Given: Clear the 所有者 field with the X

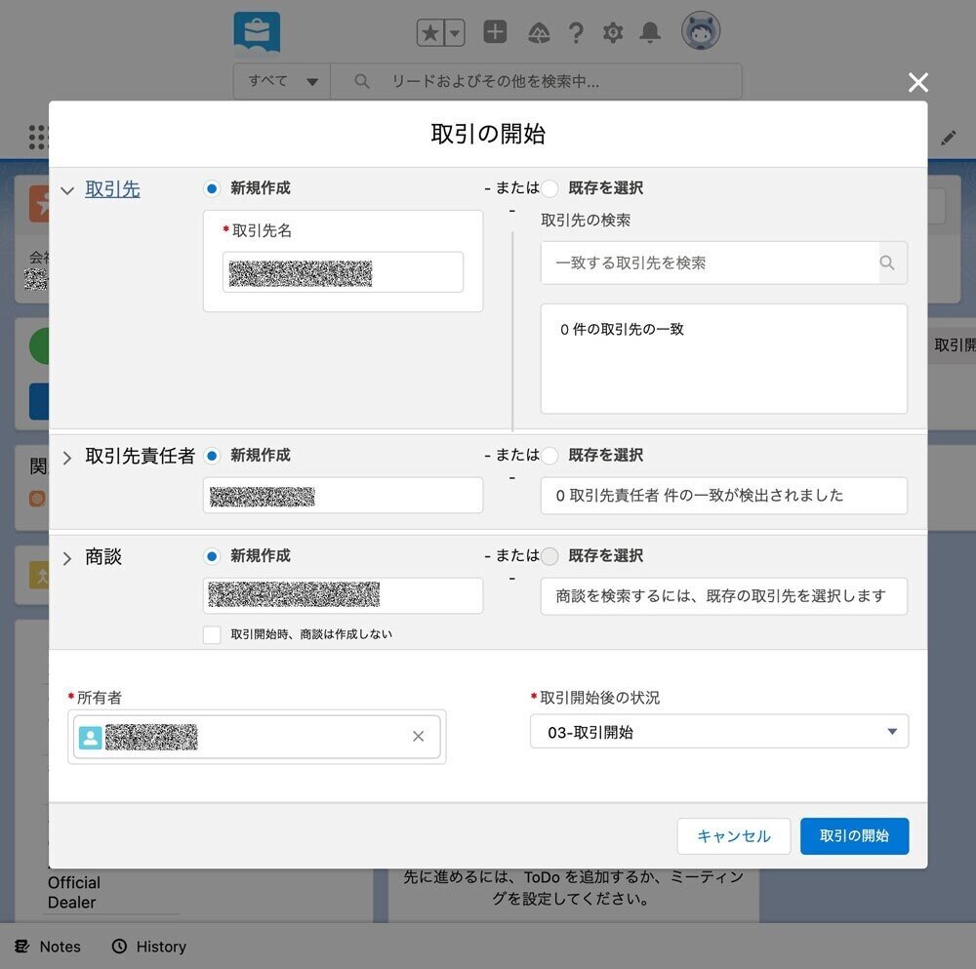Looking at the screenshot, I should tap(418, 737).
